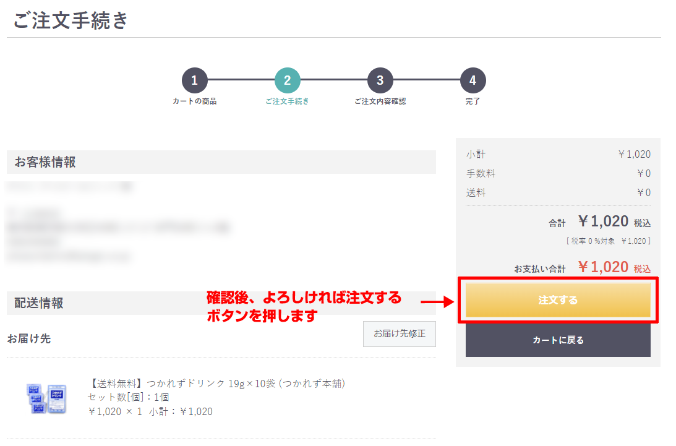Click the product name つかれずドリンク 19g×10袋

click(x=217, y=384)
